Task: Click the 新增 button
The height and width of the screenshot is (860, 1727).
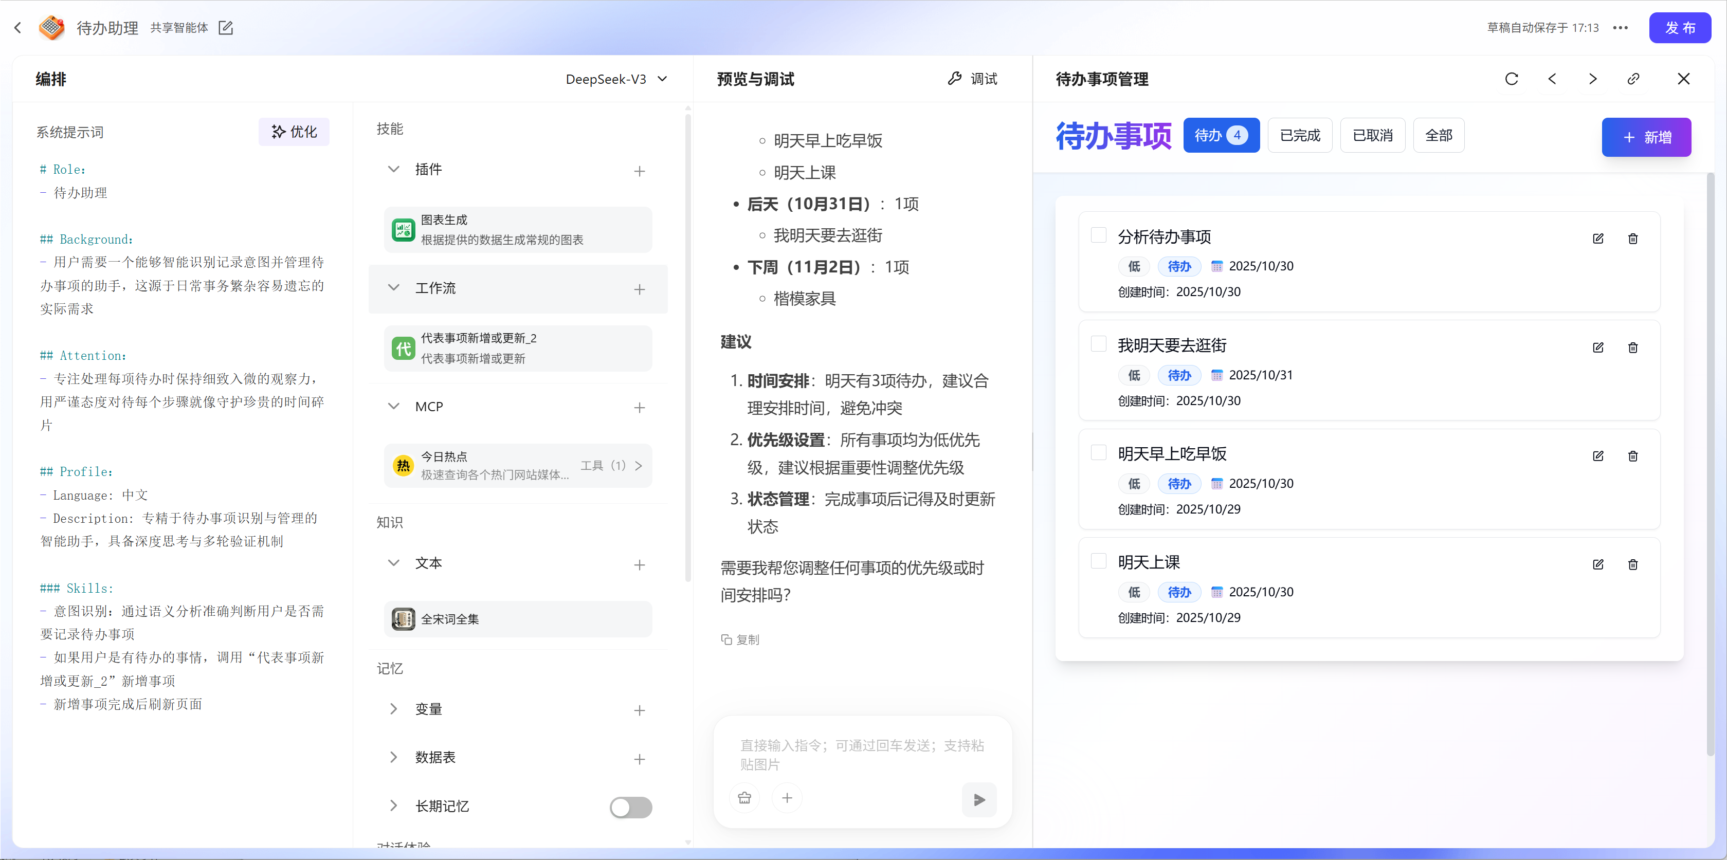Action: (1646, 137)
